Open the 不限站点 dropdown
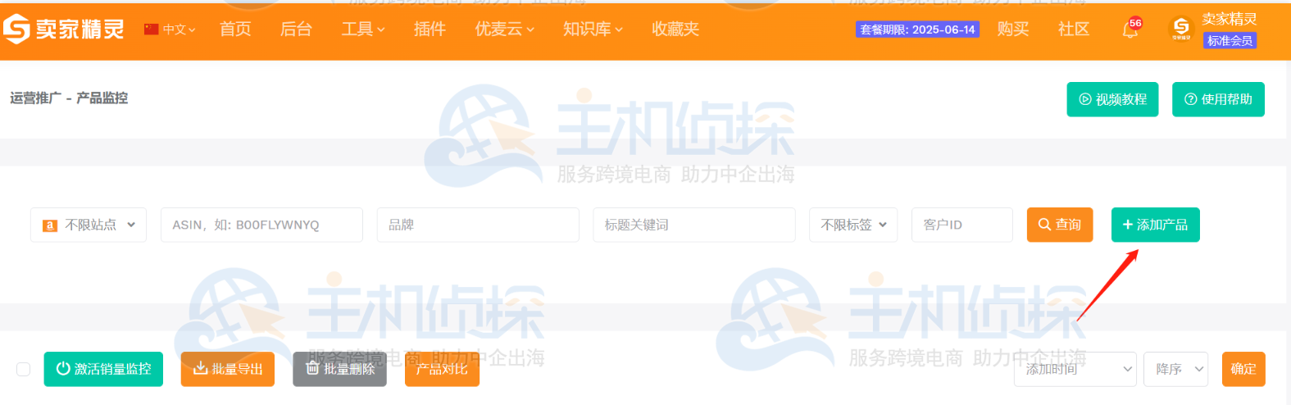 (x=89, y=225)
